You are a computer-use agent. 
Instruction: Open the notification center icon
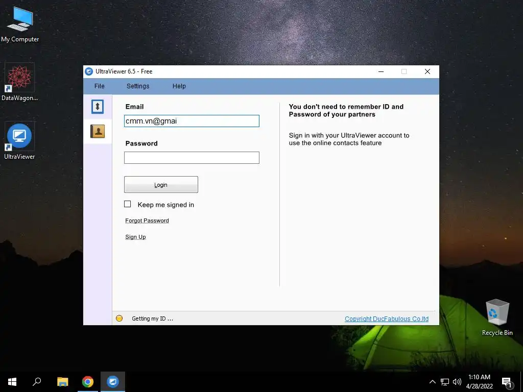(x=507, y=382)
